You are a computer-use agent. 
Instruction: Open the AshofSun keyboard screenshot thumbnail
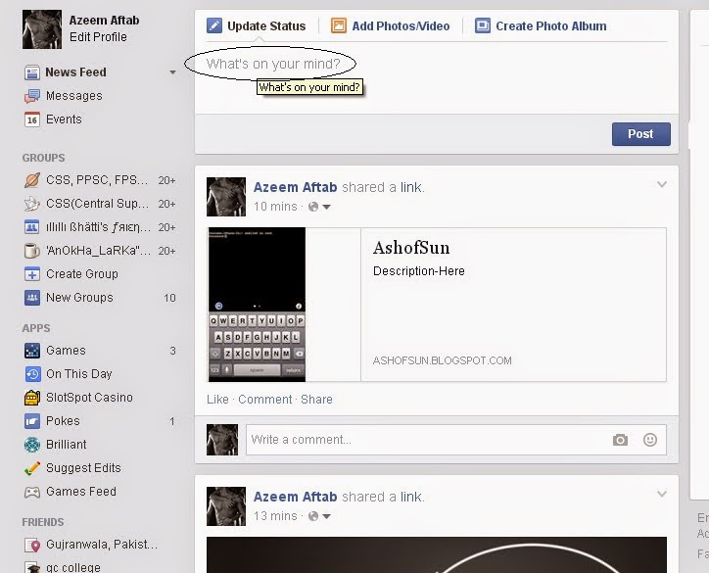click(257, 305)
